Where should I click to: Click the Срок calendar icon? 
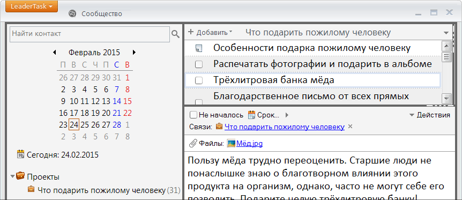tap(251, 115)
